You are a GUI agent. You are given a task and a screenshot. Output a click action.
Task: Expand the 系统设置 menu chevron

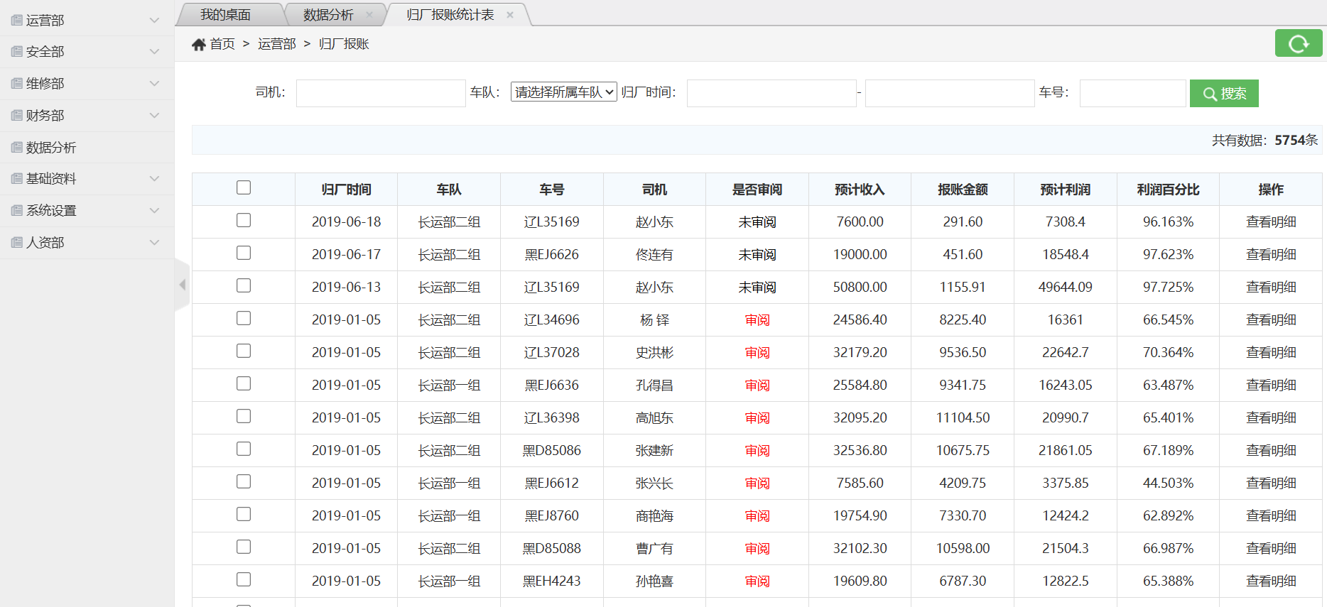(154, 211)
